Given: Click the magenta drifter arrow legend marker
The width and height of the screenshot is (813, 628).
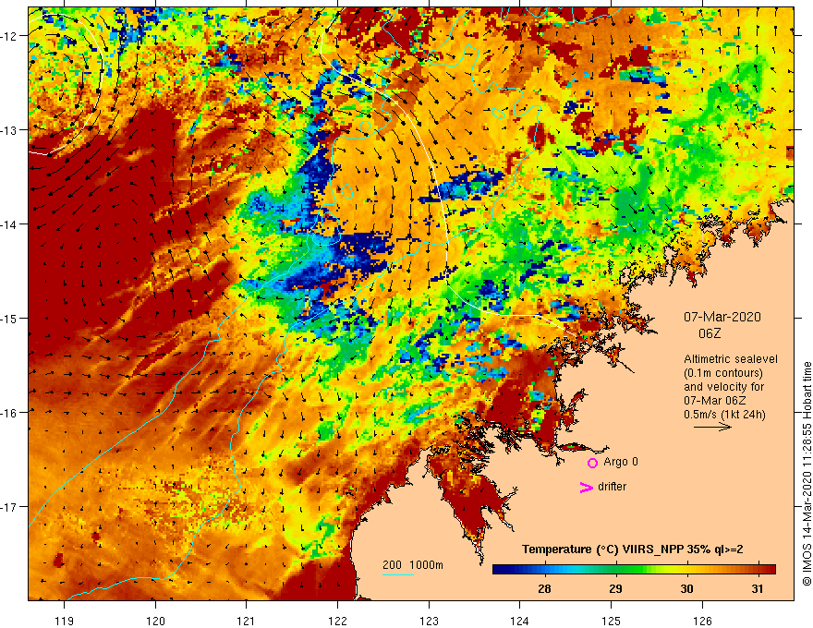Looking at the screenshot, I should tap(586, 487).
